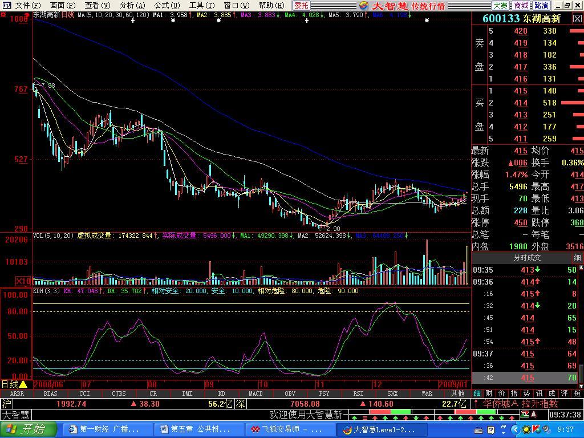584x438 pixels.
Task: Open the 分析(A) menu
Action: point(132,5)
